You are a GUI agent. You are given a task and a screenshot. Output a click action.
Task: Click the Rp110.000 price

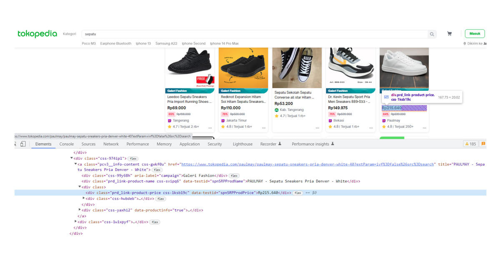[x=230, y=108]
